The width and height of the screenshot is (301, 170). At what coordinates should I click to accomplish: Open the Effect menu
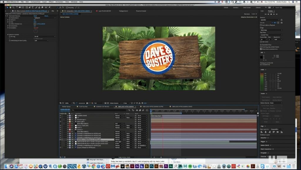pyautogui.click(x=51, y=2)
